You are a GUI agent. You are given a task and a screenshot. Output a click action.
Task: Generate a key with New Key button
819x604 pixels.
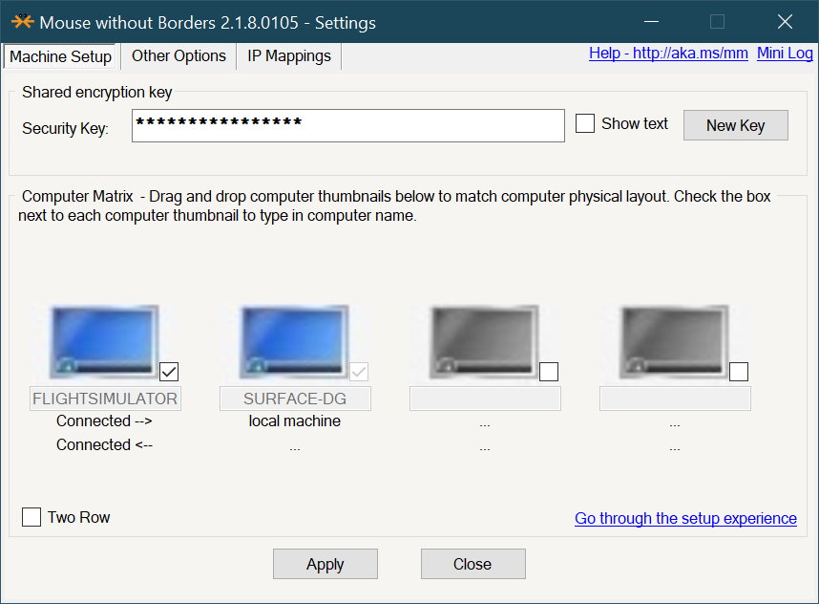point(735,125)
